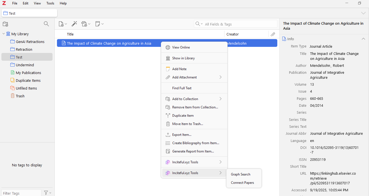Click the collection search magnifier icon

(x=46, y=24)
